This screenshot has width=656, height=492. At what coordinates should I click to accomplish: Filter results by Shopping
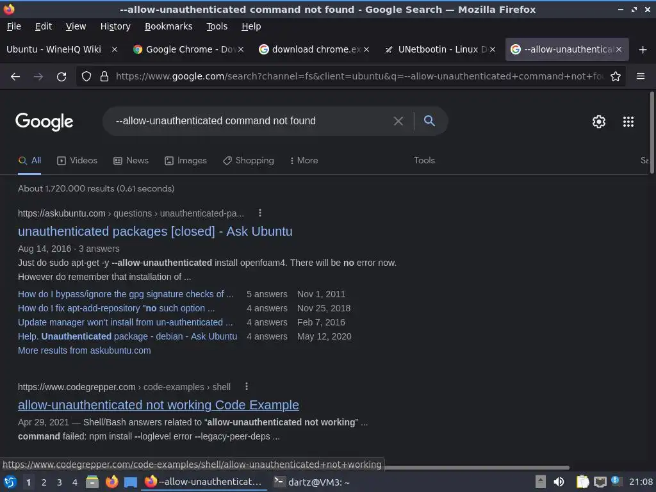point(249,161)
